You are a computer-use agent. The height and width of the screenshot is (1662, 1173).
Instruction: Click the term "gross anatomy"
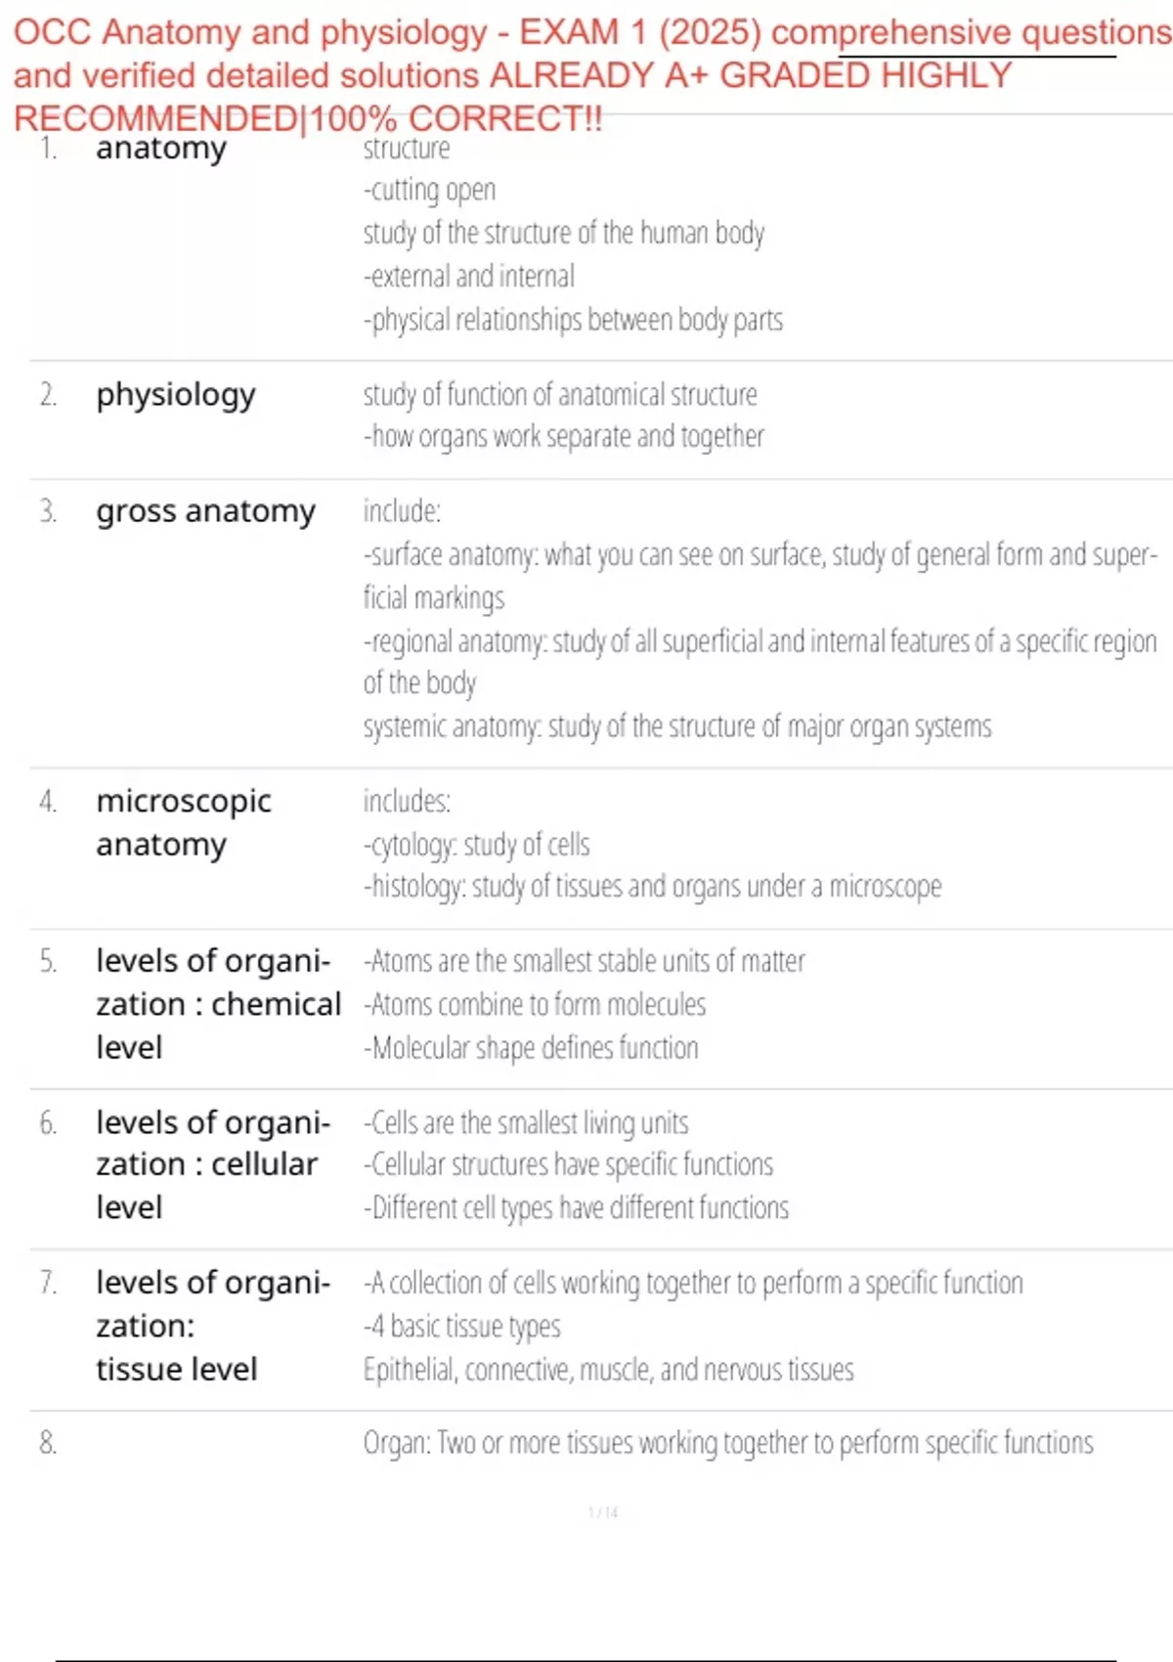coord(205,511)
